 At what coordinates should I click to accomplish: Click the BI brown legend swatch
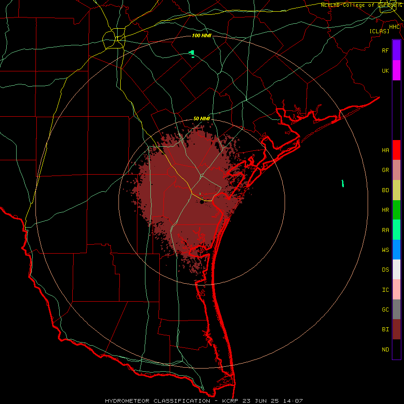click(396, 329)
